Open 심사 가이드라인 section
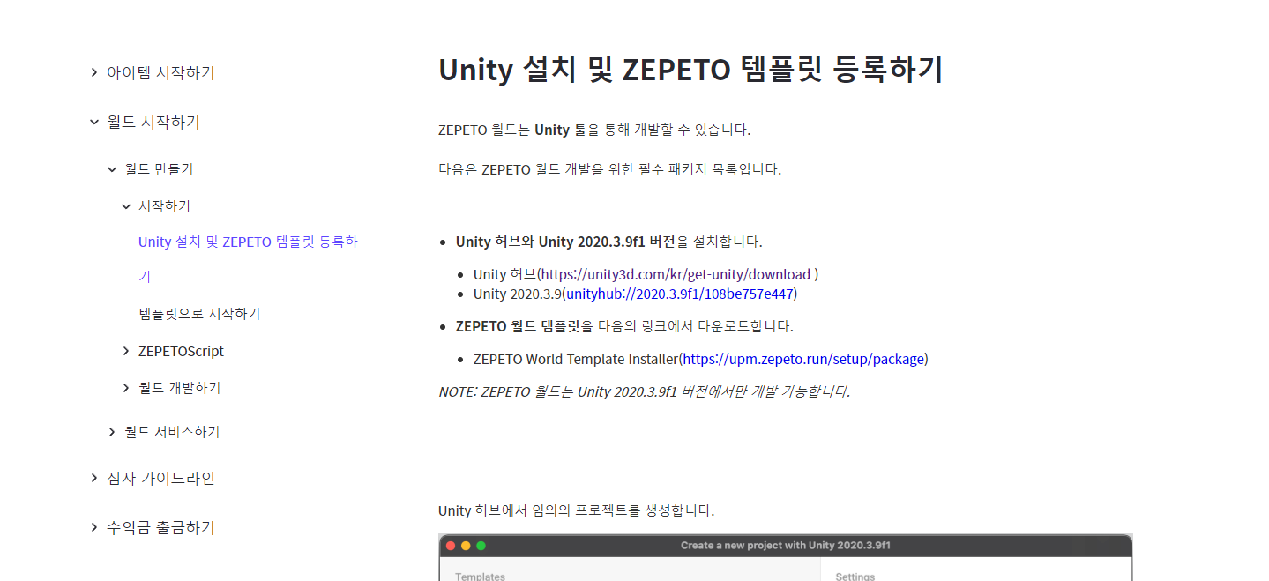1269x581 pixels. point(160,478)
